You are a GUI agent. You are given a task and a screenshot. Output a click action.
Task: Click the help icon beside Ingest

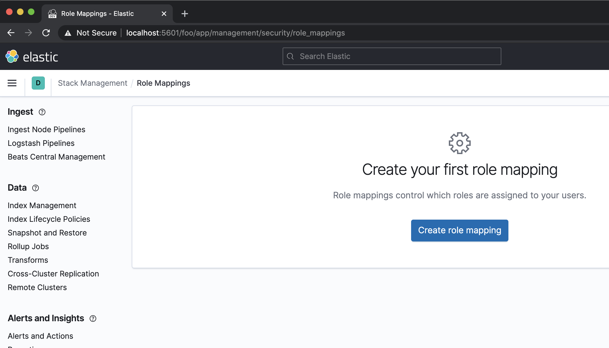tap(42, 112)
